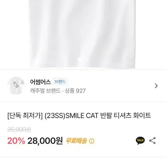Tap the 어썸어스 brand logo thumbnail

16,85
